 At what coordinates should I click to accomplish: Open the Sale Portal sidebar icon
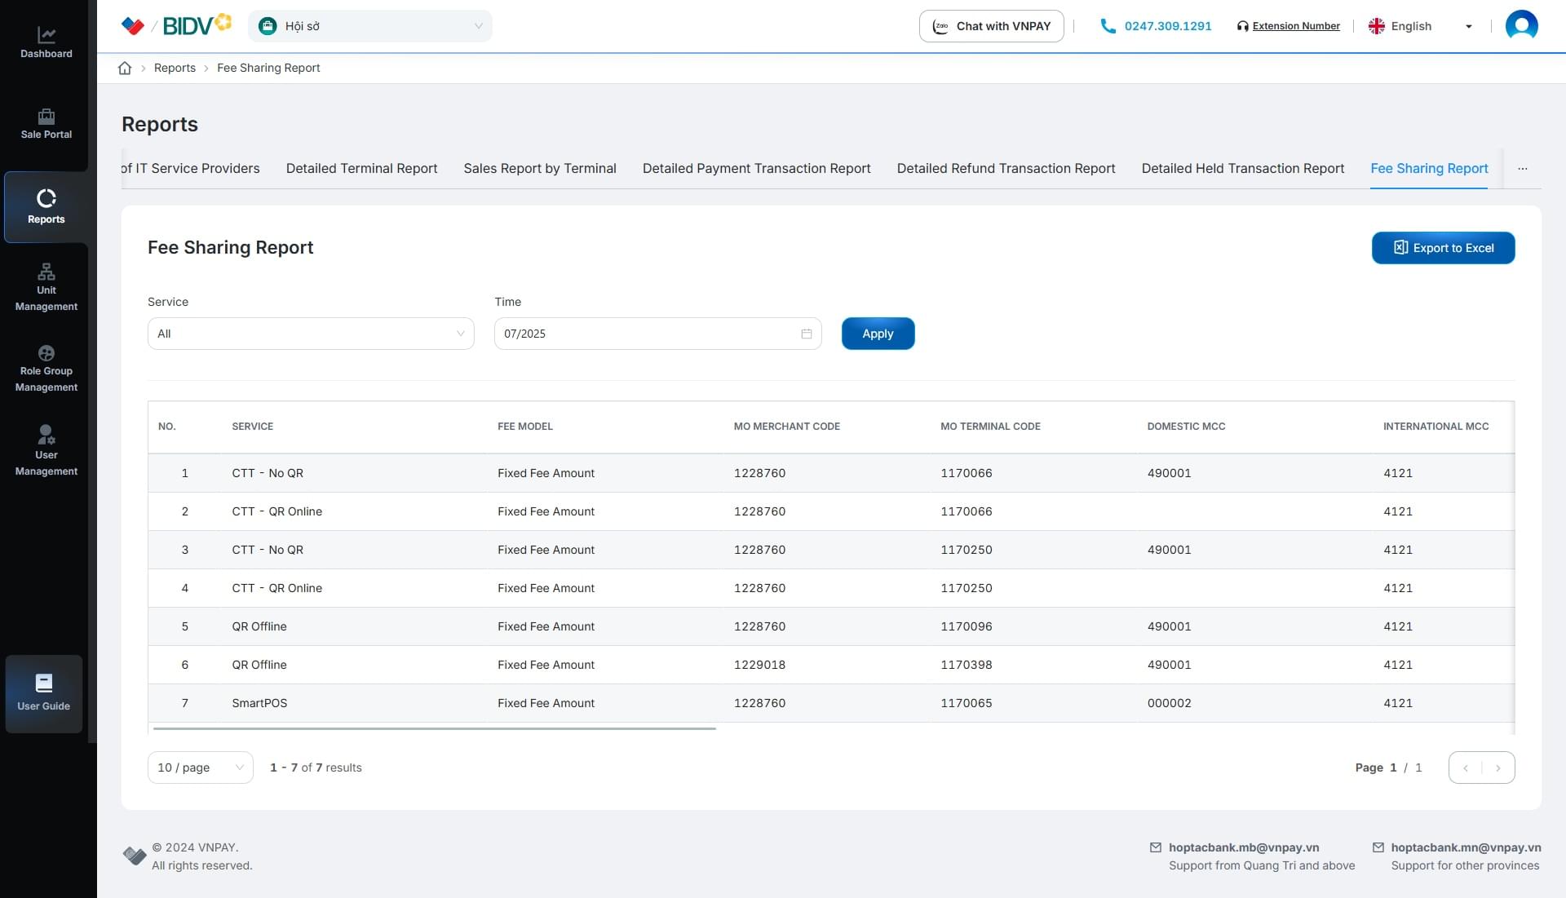[46, 117]
